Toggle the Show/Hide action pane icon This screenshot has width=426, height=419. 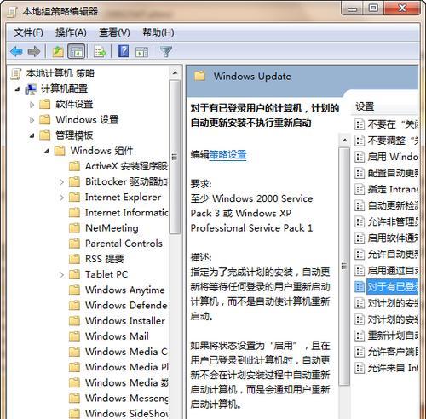(x=141, y=52)
